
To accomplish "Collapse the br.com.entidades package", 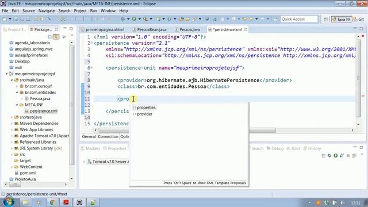I will (x=17, y=93).
